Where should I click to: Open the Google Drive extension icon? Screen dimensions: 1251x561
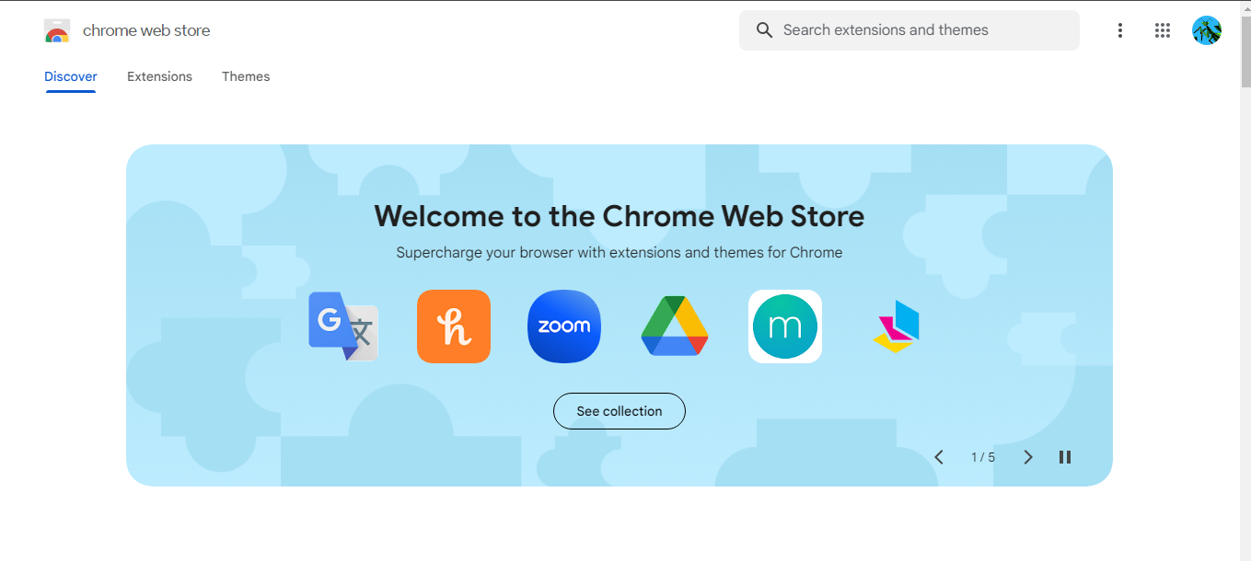click(675, 326)
